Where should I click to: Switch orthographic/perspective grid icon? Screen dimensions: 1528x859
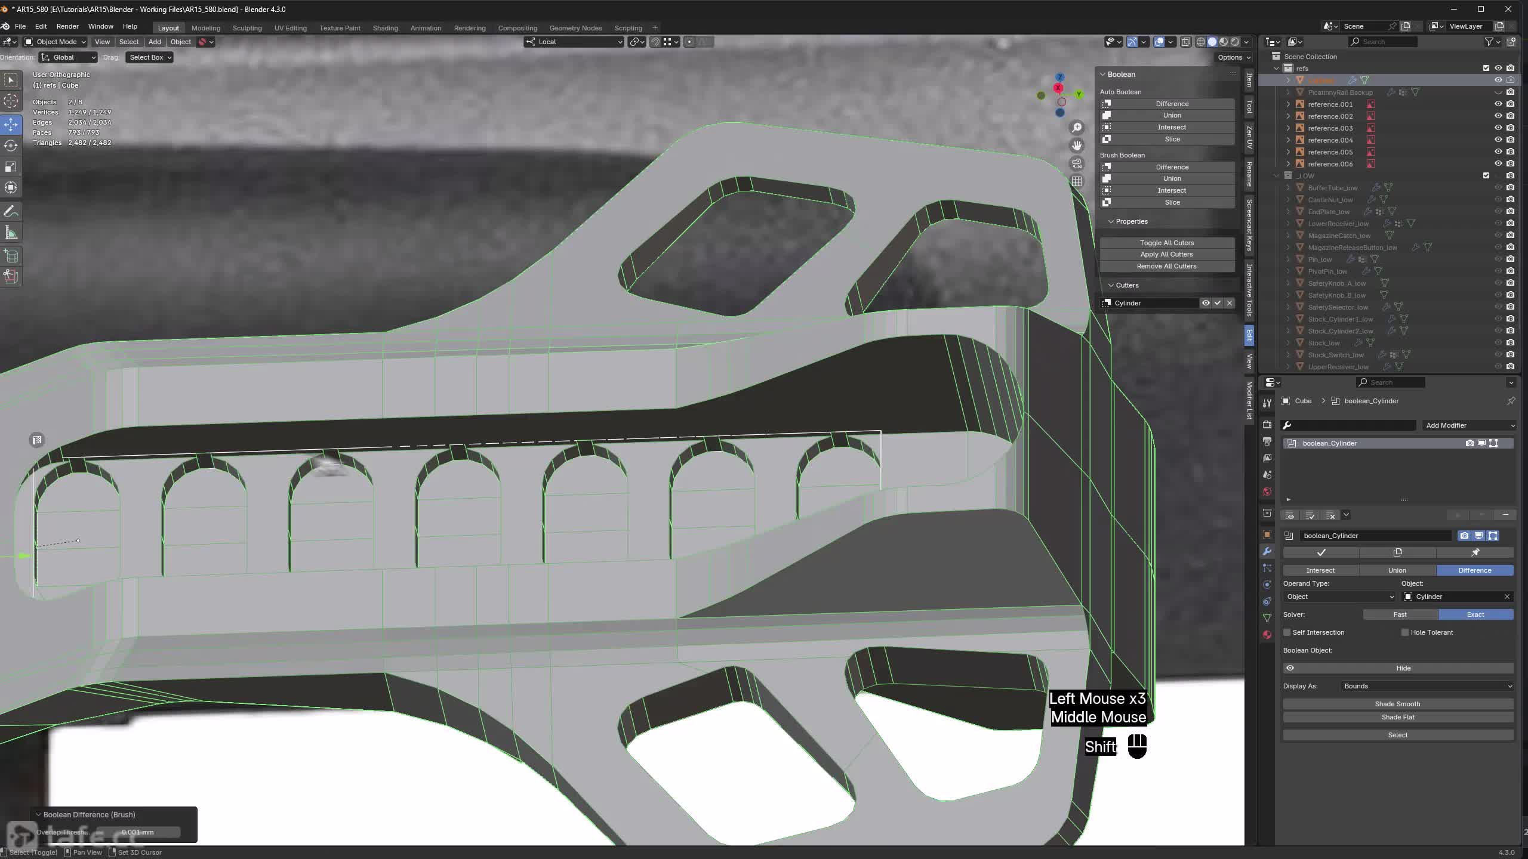click(x=1077, y=181)
